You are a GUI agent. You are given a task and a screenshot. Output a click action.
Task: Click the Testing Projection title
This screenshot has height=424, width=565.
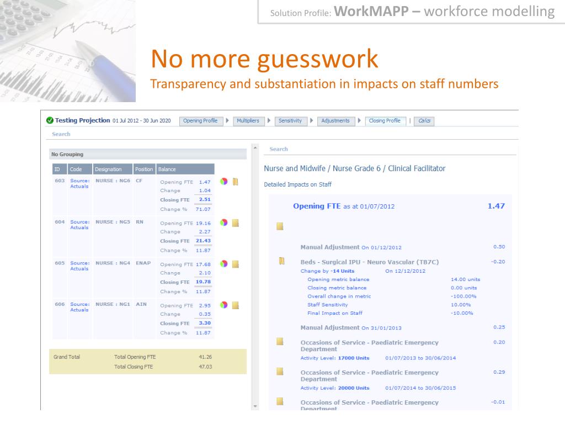(83, 120)
